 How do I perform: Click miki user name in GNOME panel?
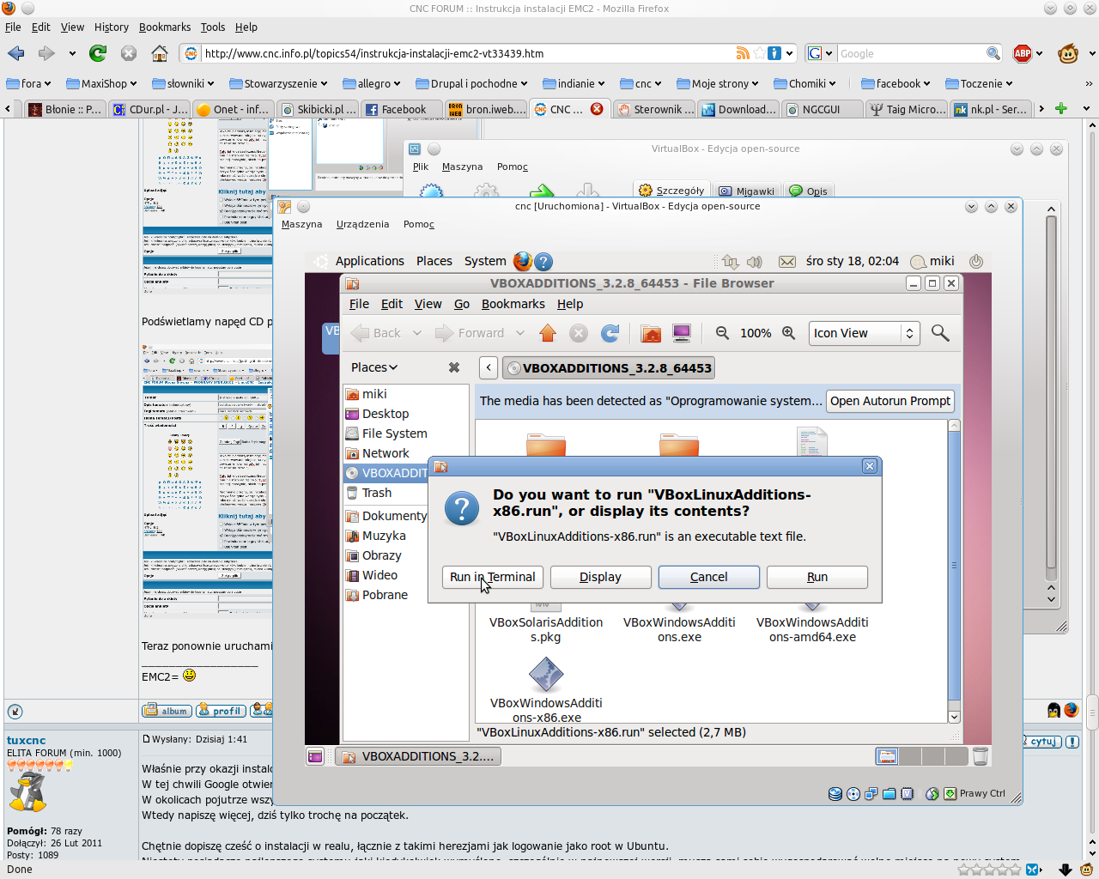[x=942, y=261]
